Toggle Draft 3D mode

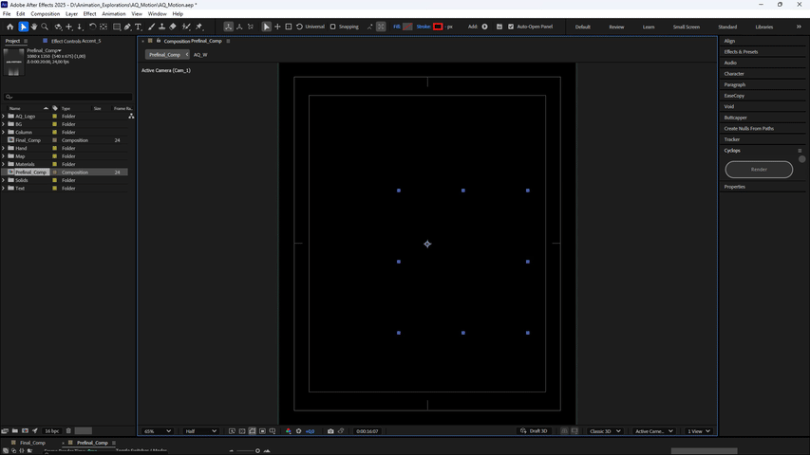point(534,431)
